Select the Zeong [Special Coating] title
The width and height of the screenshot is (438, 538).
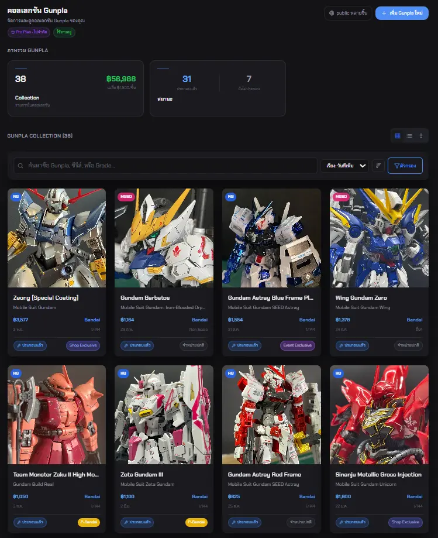coord(46,298)
